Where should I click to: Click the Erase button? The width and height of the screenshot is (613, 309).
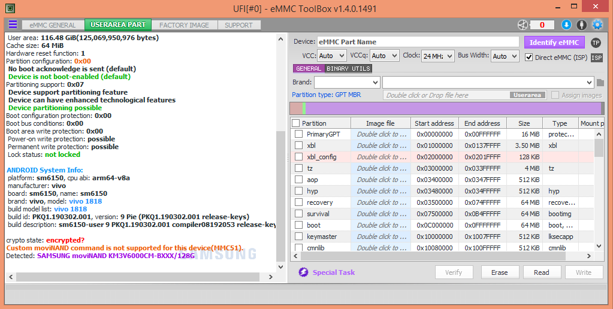pyautogui.click(x=500, y=272)
